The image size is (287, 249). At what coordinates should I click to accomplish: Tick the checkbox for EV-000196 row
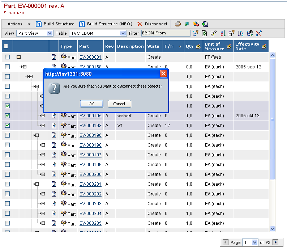click(x=7, y=135)
